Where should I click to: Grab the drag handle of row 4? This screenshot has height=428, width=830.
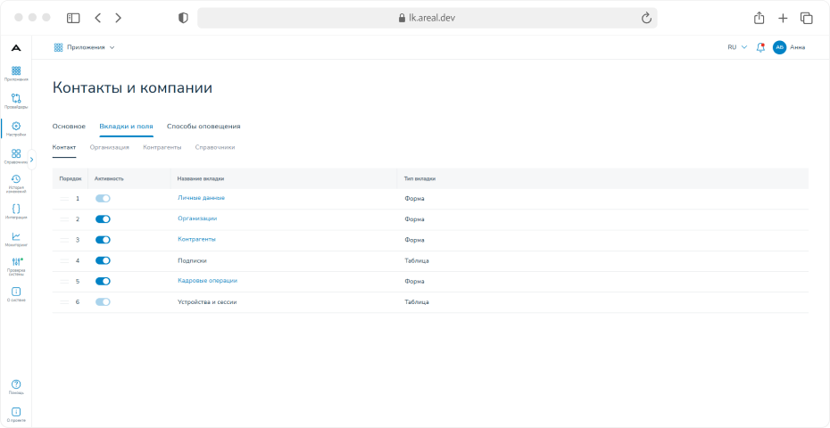click(x=64, y=261)
